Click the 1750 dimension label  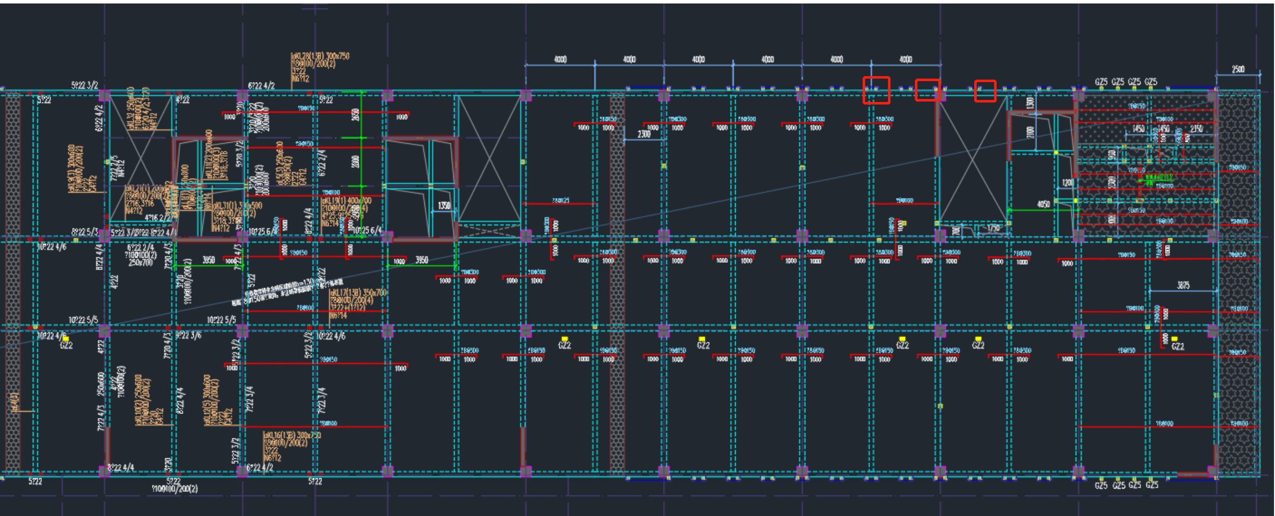coord(993,228)
